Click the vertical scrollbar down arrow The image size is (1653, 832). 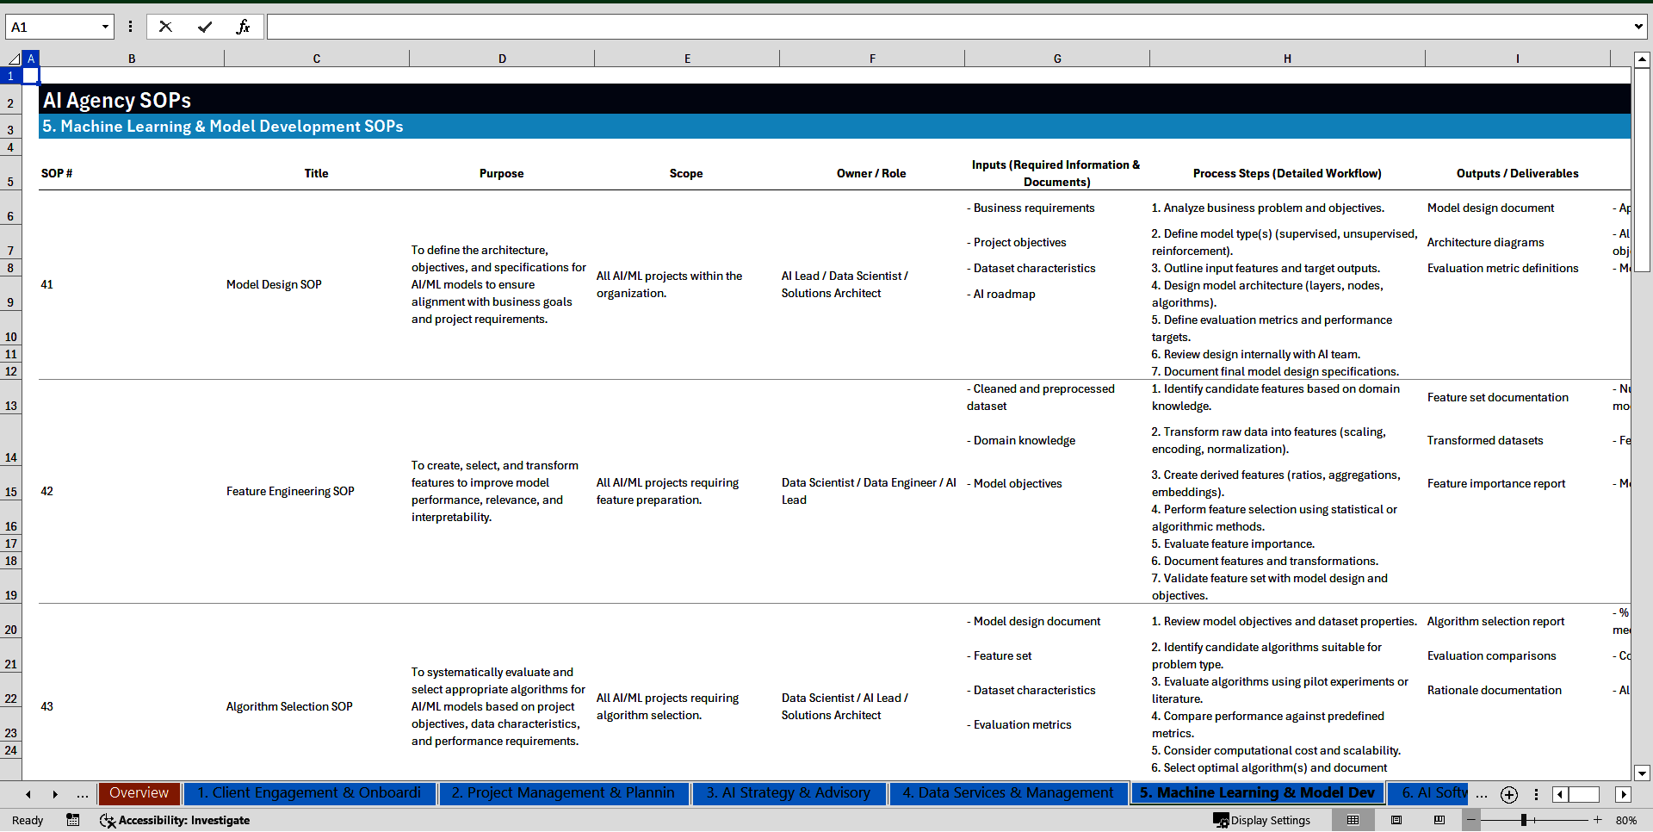tap(1643, 773)
